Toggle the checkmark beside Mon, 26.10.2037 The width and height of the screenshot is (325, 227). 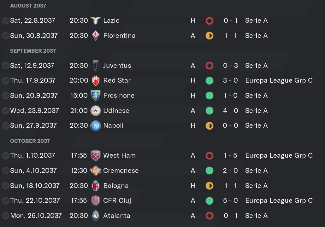coord(5,216)
